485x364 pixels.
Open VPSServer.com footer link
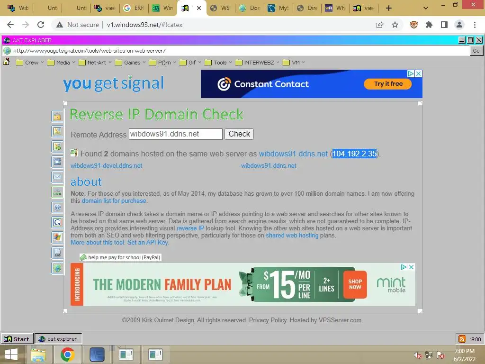(x=340, y=320)
